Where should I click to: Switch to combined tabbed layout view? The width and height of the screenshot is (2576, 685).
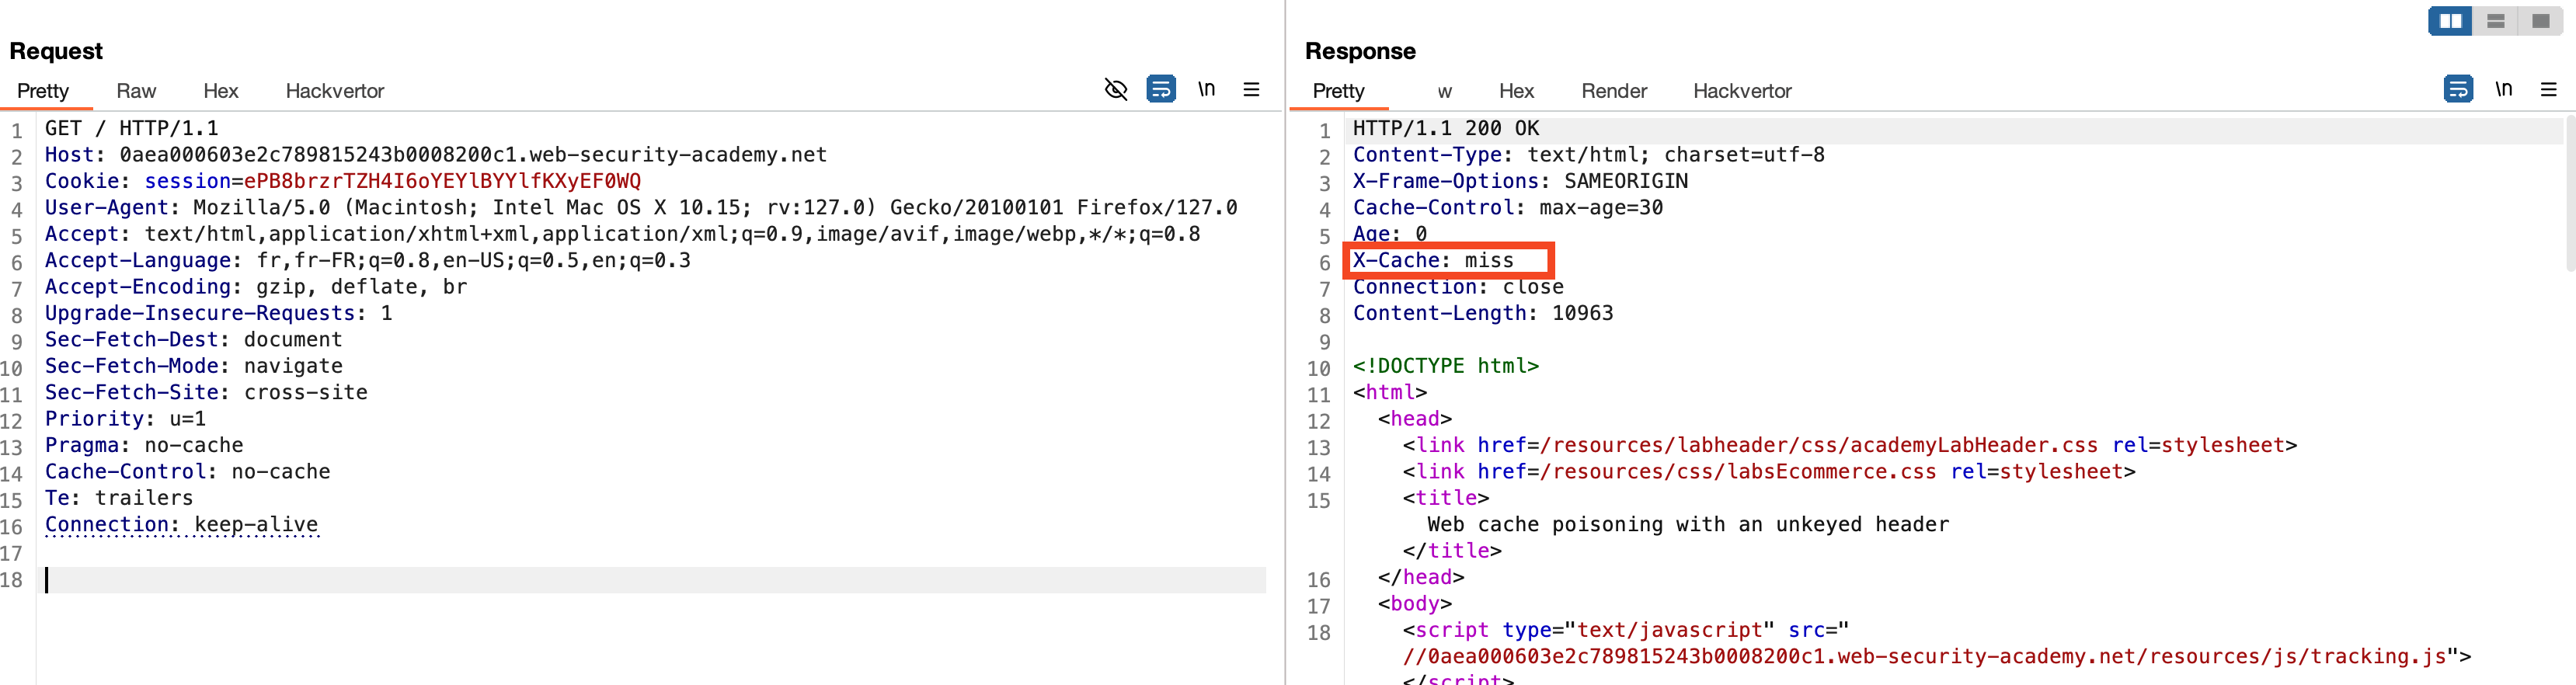pos(2540,21)
